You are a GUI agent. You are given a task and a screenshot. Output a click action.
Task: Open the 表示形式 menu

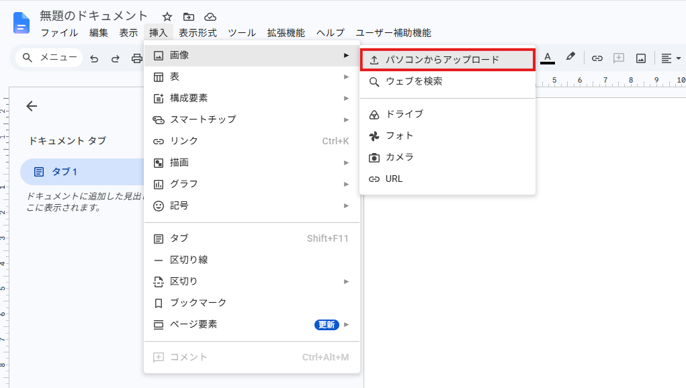point(198,33)
